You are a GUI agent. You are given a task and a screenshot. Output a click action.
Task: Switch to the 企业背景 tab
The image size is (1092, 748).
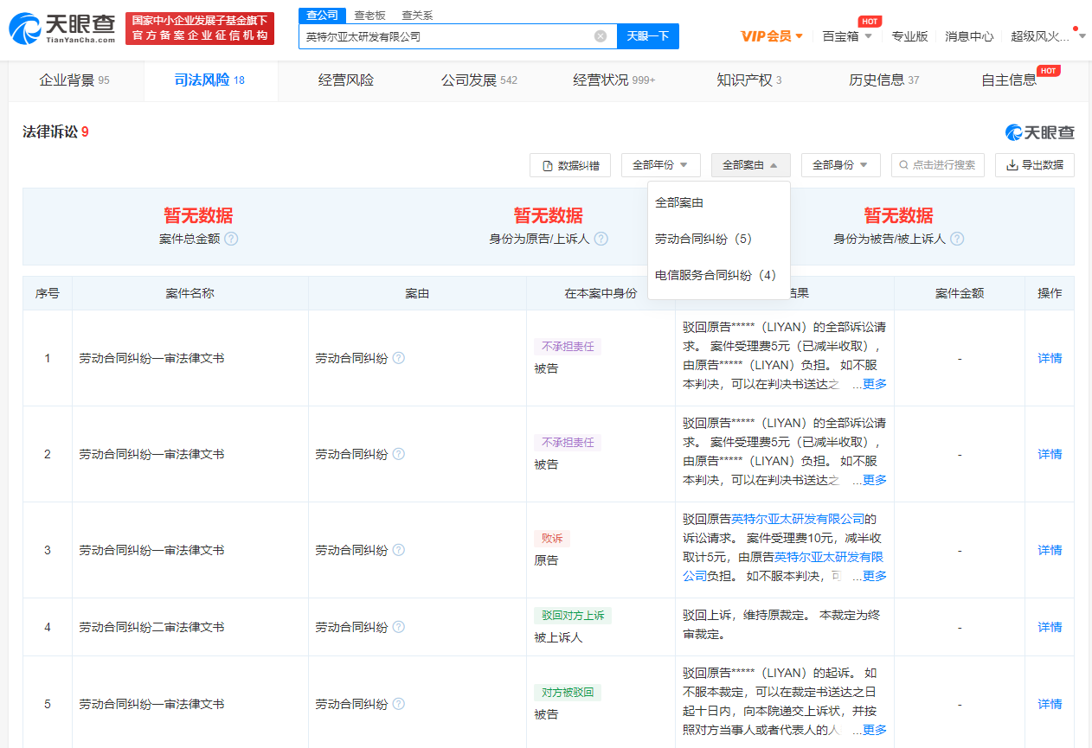(x=74, y=80)
